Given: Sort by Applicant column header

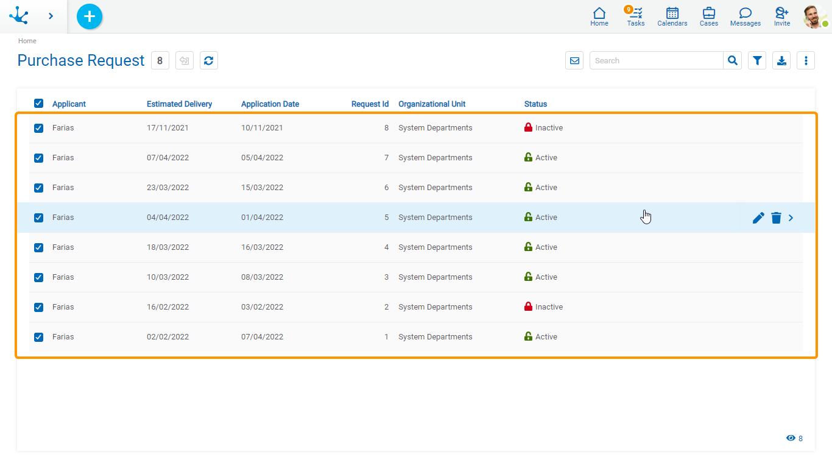Looking at the screenshot, I should click(x=69, y=104).
